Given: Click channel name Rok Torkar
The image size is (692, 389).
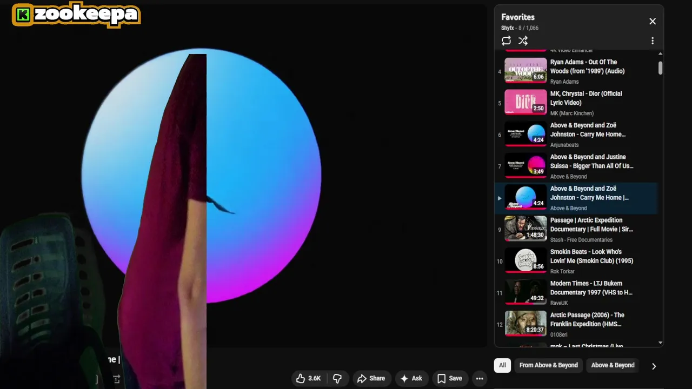Looking at the screenshot, I should coord(562,271).
